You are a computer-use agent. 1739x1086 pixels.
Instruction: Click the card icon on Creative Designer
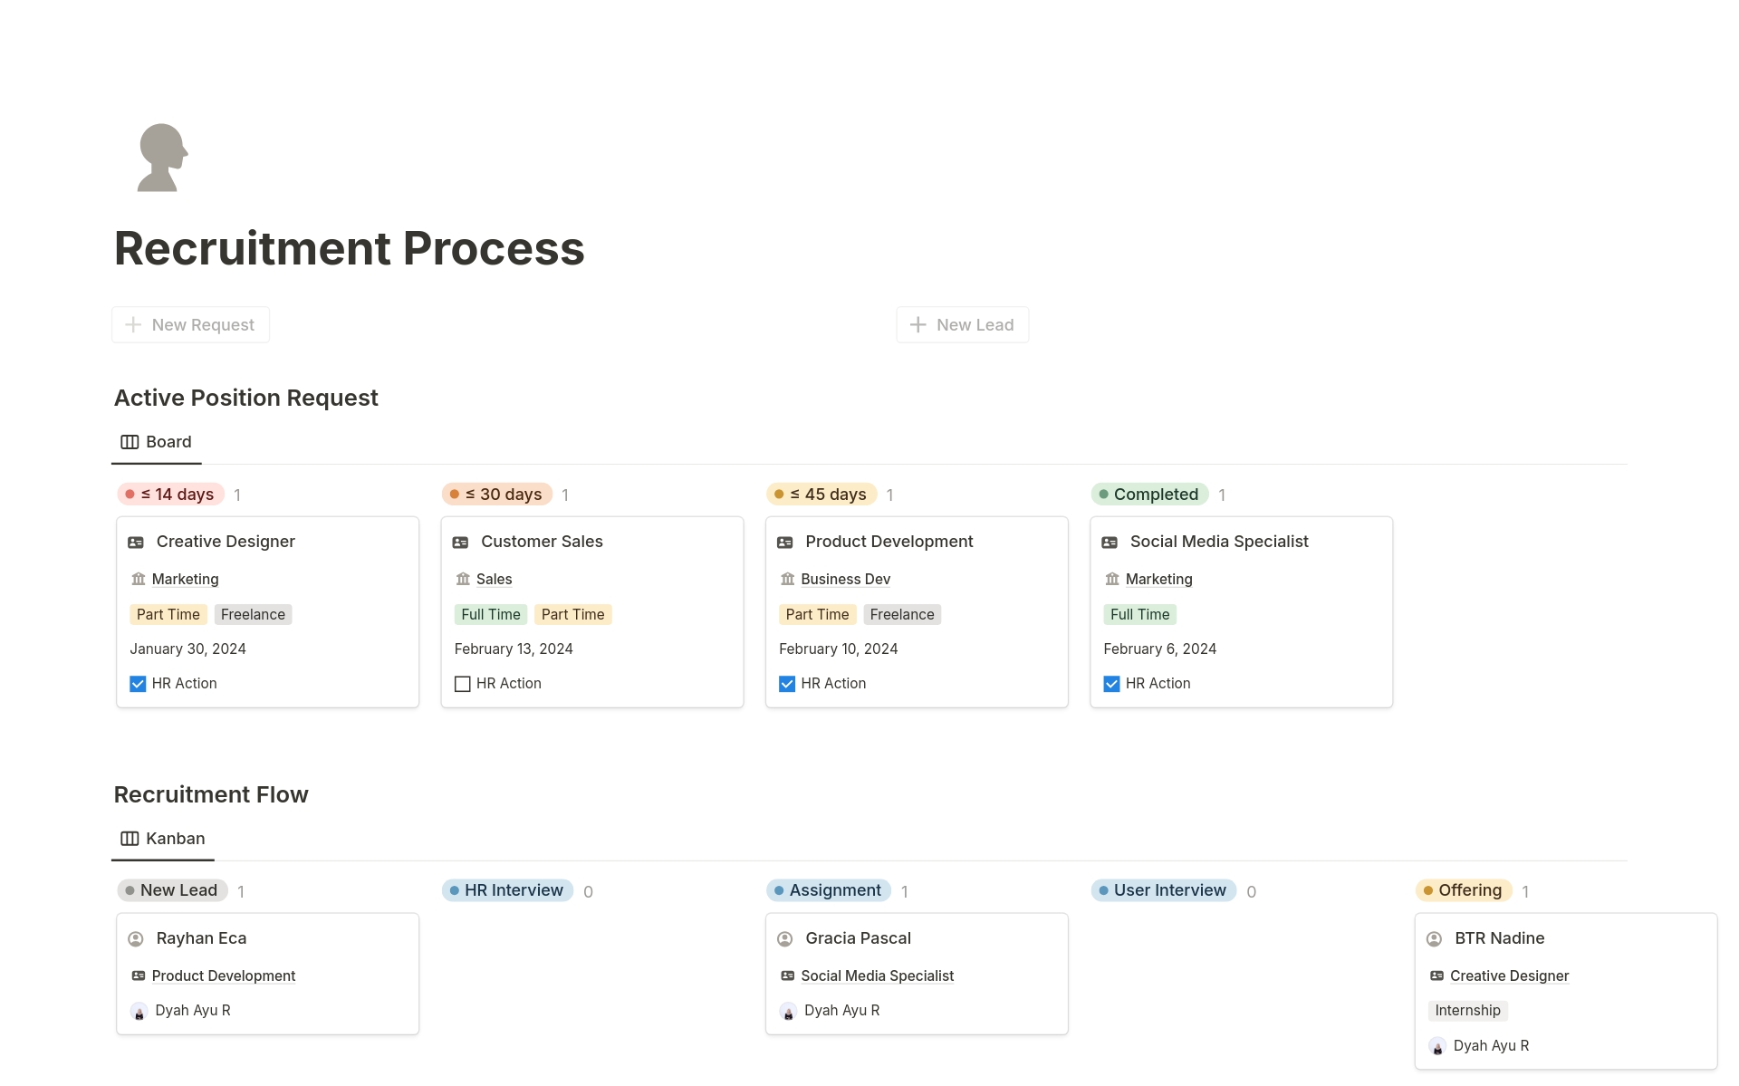tap(136, 543)
